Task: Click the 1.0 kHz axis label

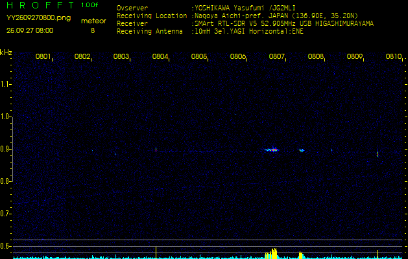Action: pos(5,117)
